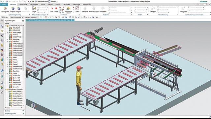The height and width of the screenshot is (119, 211).
Task: Select the Querband 2 tree item
Action: point(16,80)
